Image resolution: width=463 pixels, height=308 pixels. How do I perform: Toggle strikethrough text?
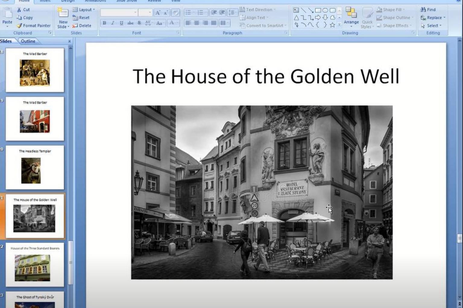(x=130, y=23)
